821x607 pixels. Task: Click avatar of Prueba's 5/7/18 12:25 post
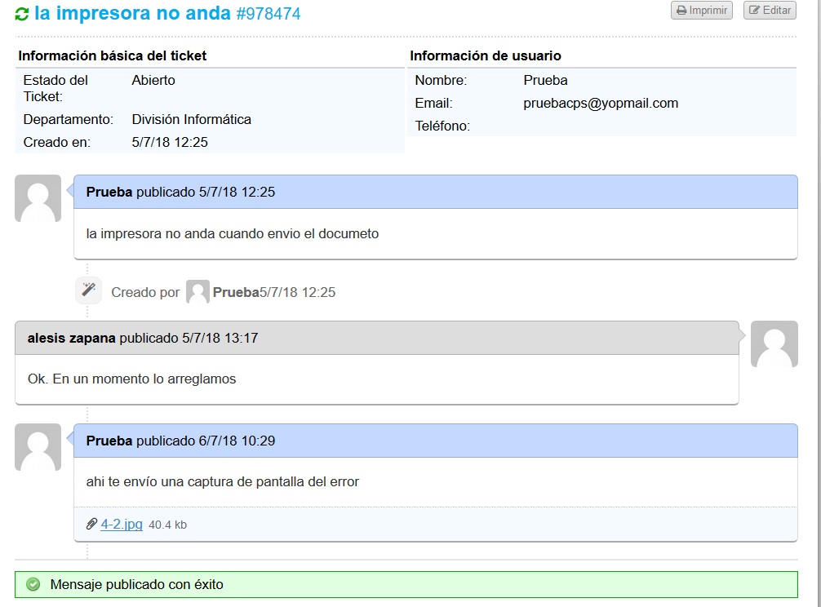[x=38, y=198]
